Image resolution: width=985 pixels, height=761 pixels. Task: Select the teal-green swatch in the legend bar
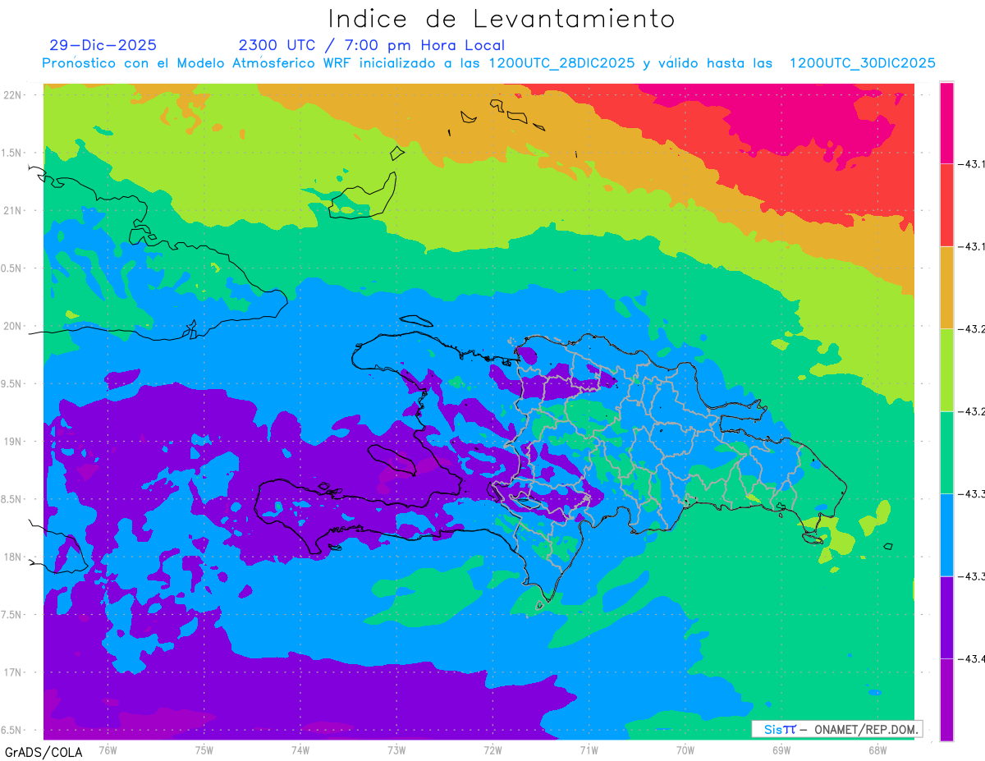(946, 452)
